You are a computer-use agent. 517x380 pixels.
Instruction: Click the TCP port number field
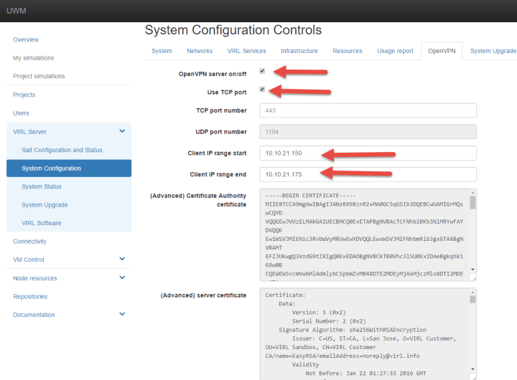point(368,110)
